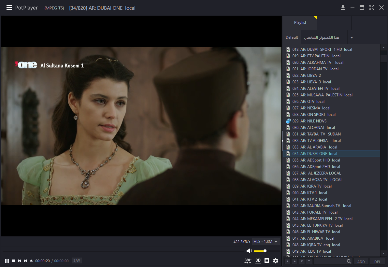Skip to the next channel
Image resolution: width=388 pixels, height=267 pixels.
click(x=25, y=261)
